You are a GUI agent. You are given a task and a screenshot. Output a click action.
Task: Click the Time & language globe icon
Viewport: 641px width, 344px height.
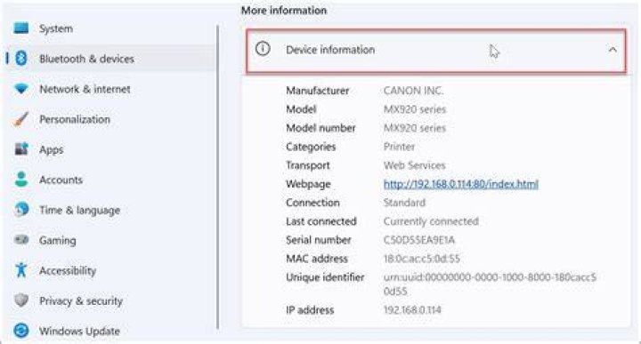pyautogui.click(x=21, y=210)
